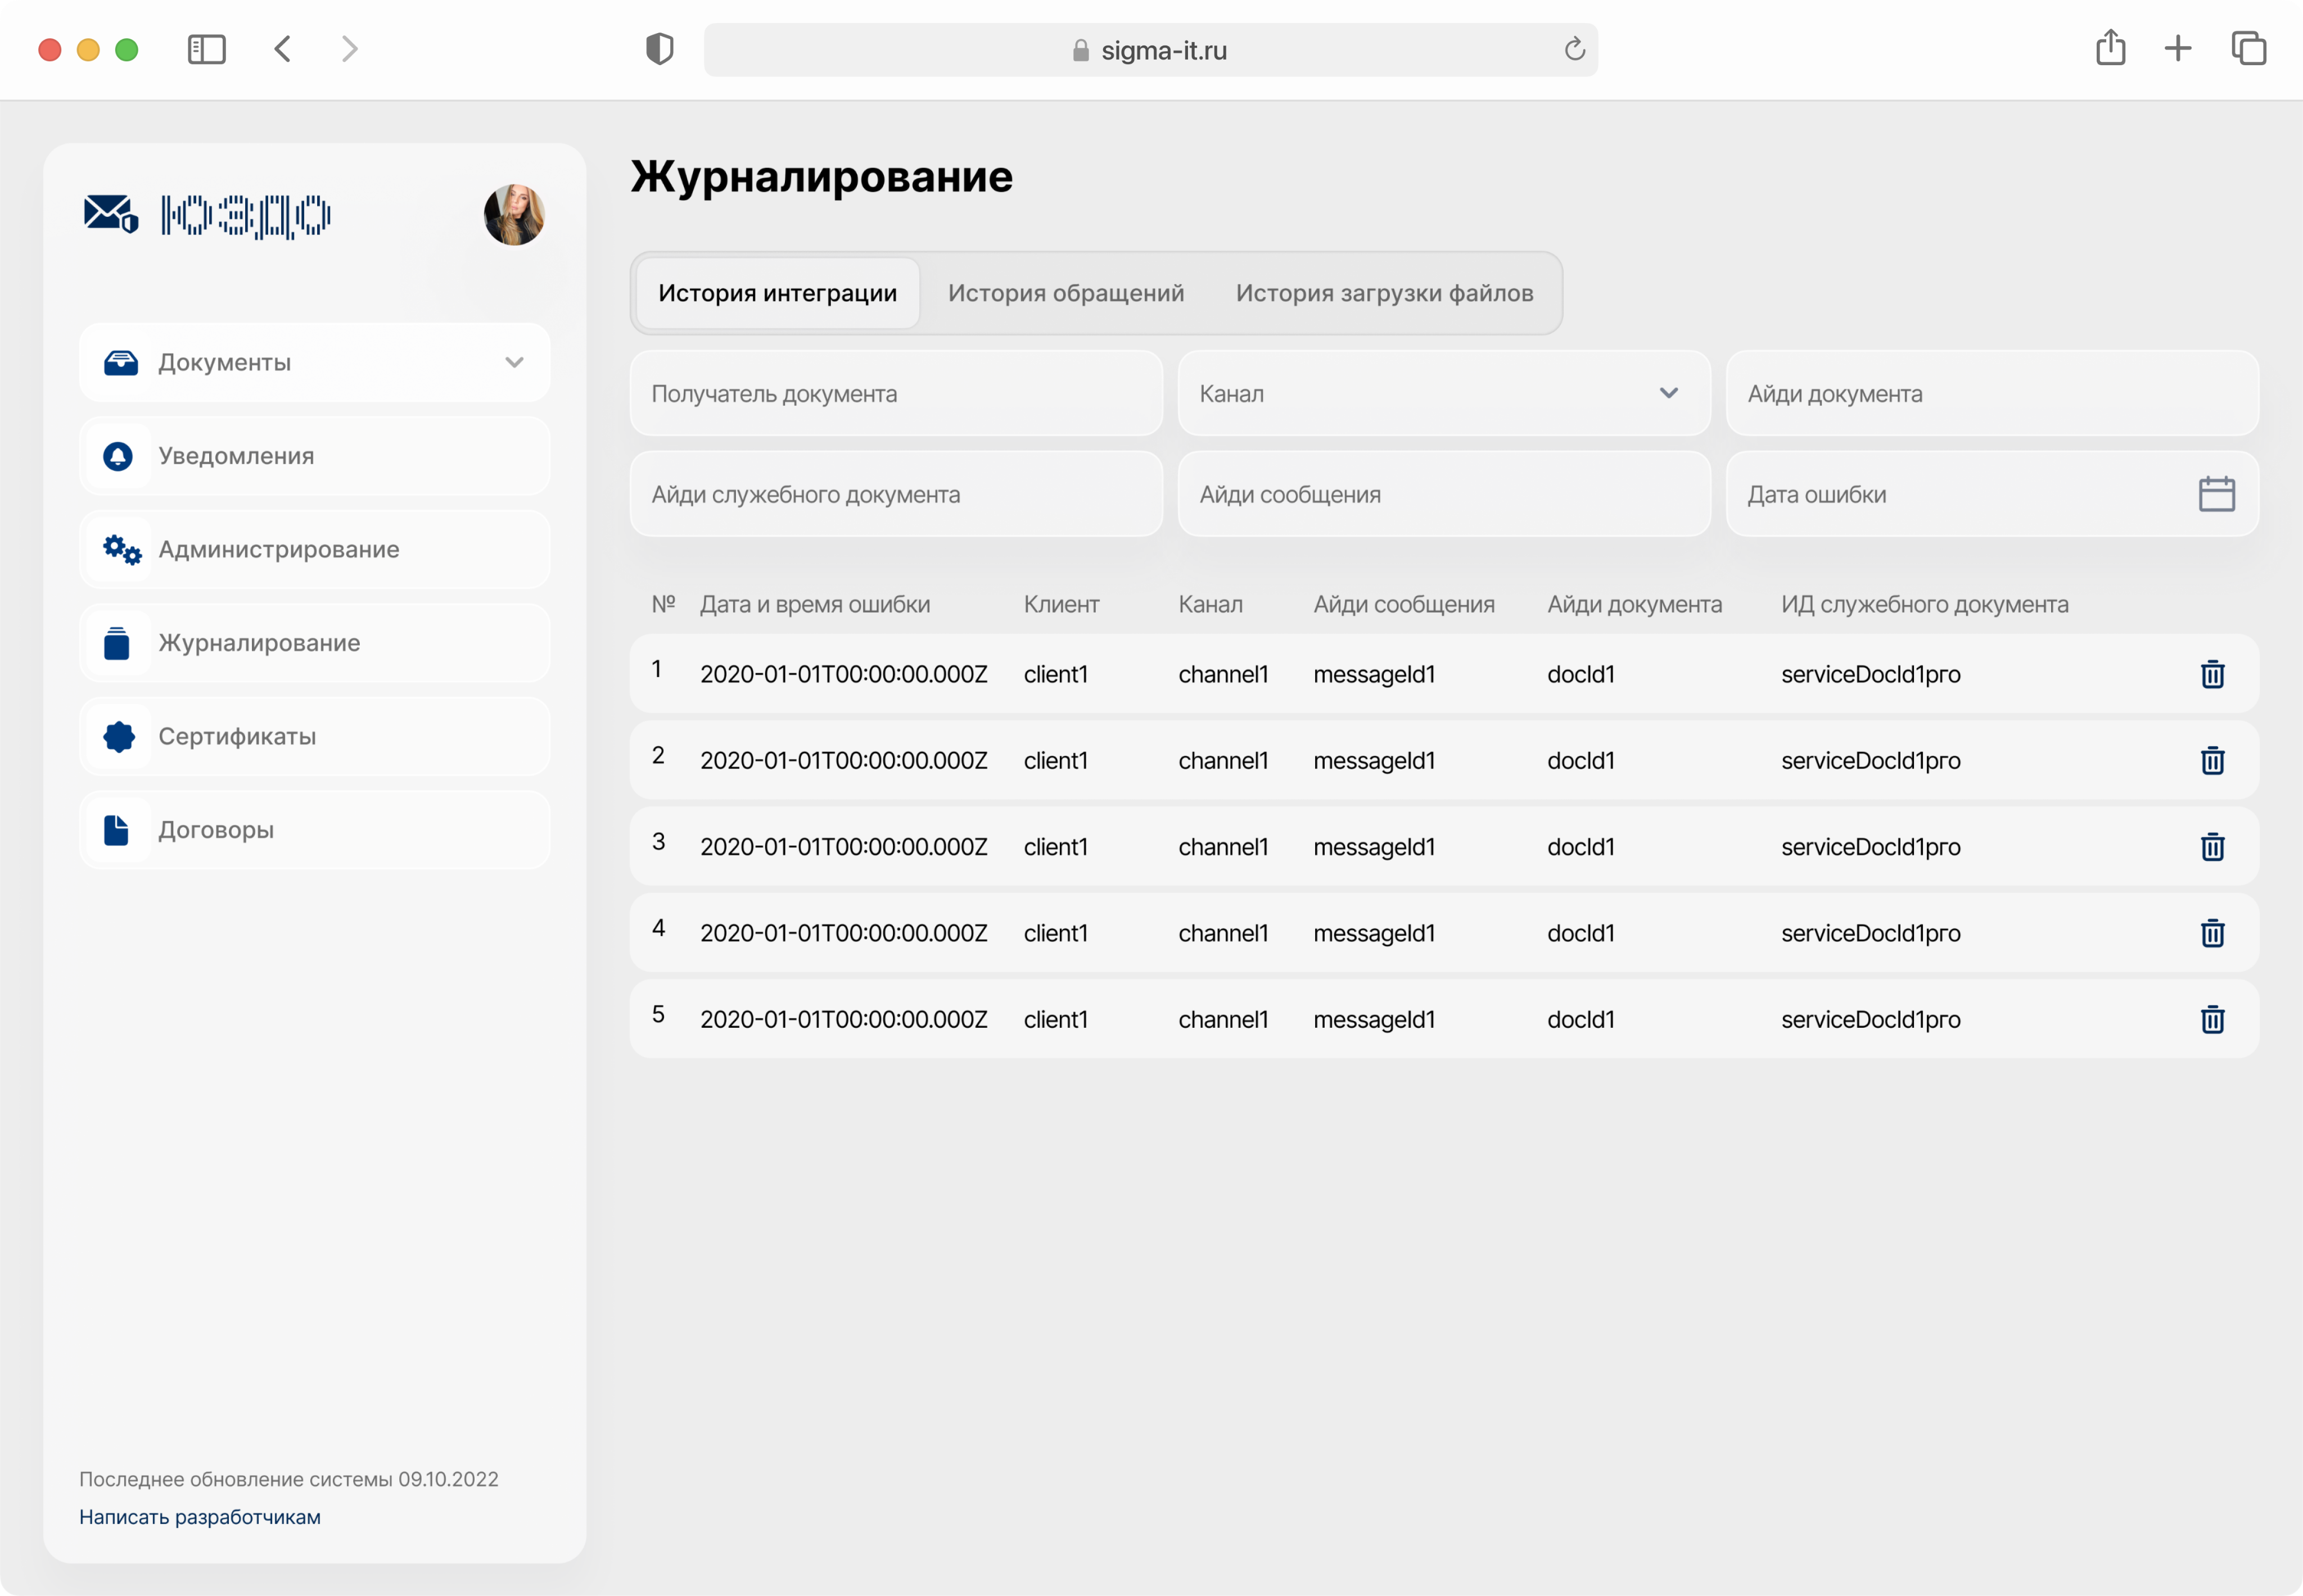
Task: Click the Сертификаты badge icon
Action: click(118, 736)
